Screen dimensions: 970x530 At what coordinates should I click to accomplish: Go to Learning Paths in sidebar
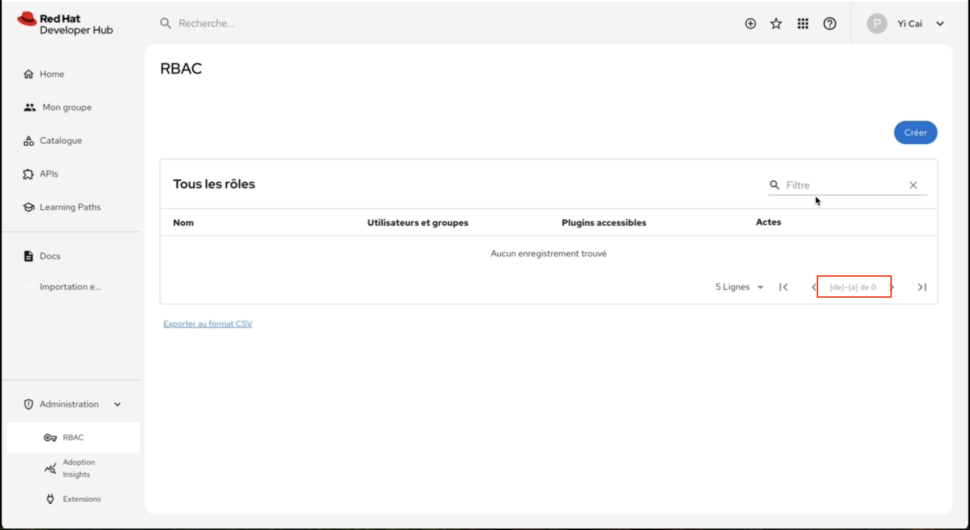70,207
